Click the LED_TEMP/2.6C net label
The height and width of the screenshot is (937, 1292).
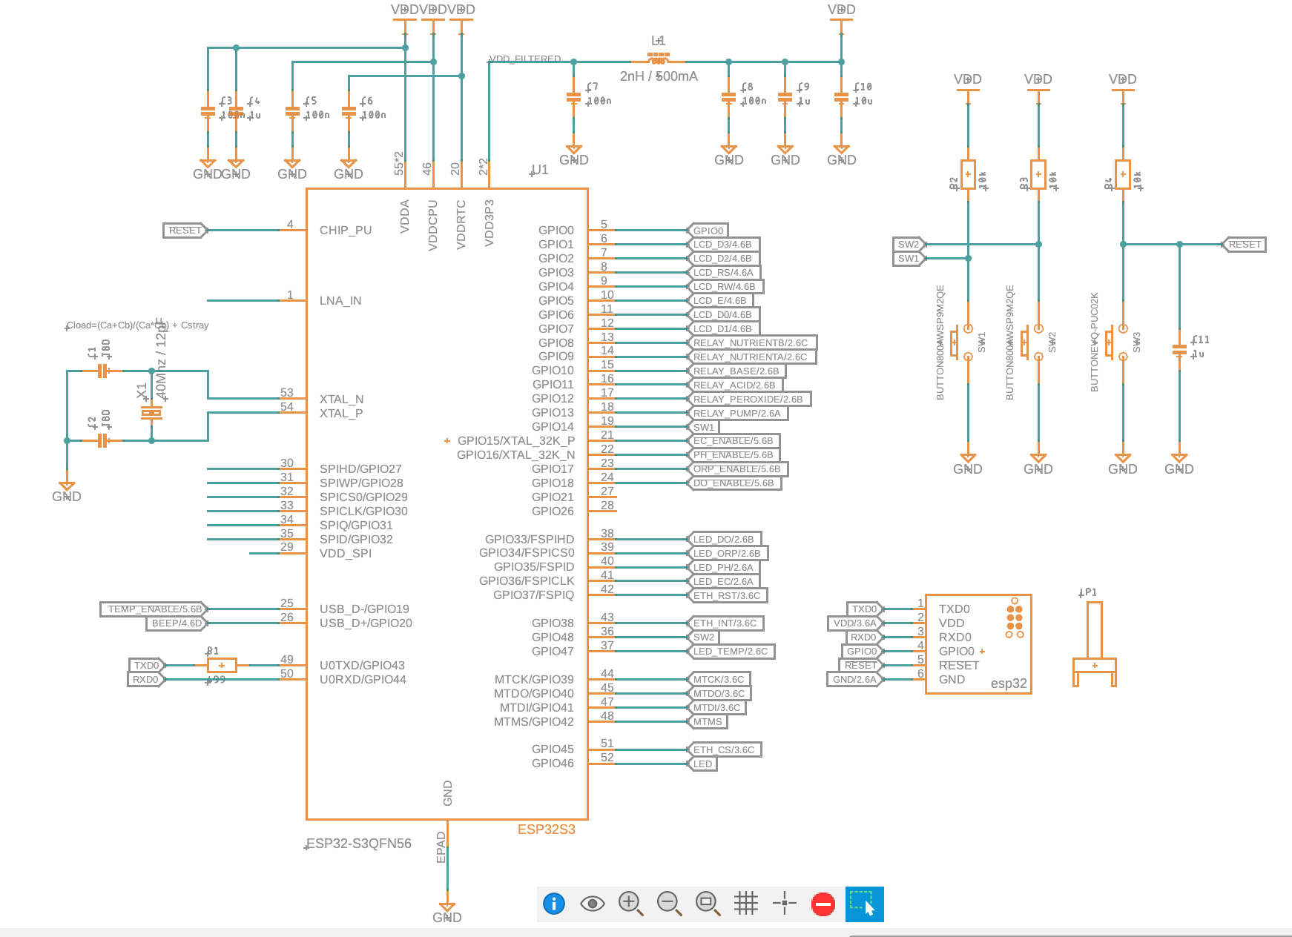(731, 652)
